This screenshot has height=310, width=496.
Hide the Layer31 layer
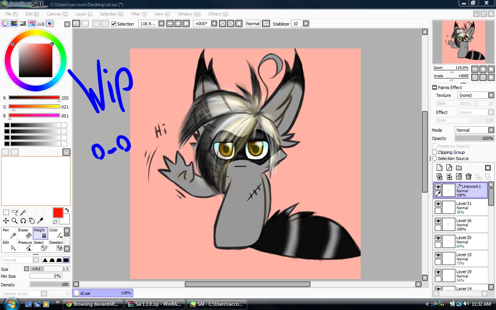coord(438,204)
